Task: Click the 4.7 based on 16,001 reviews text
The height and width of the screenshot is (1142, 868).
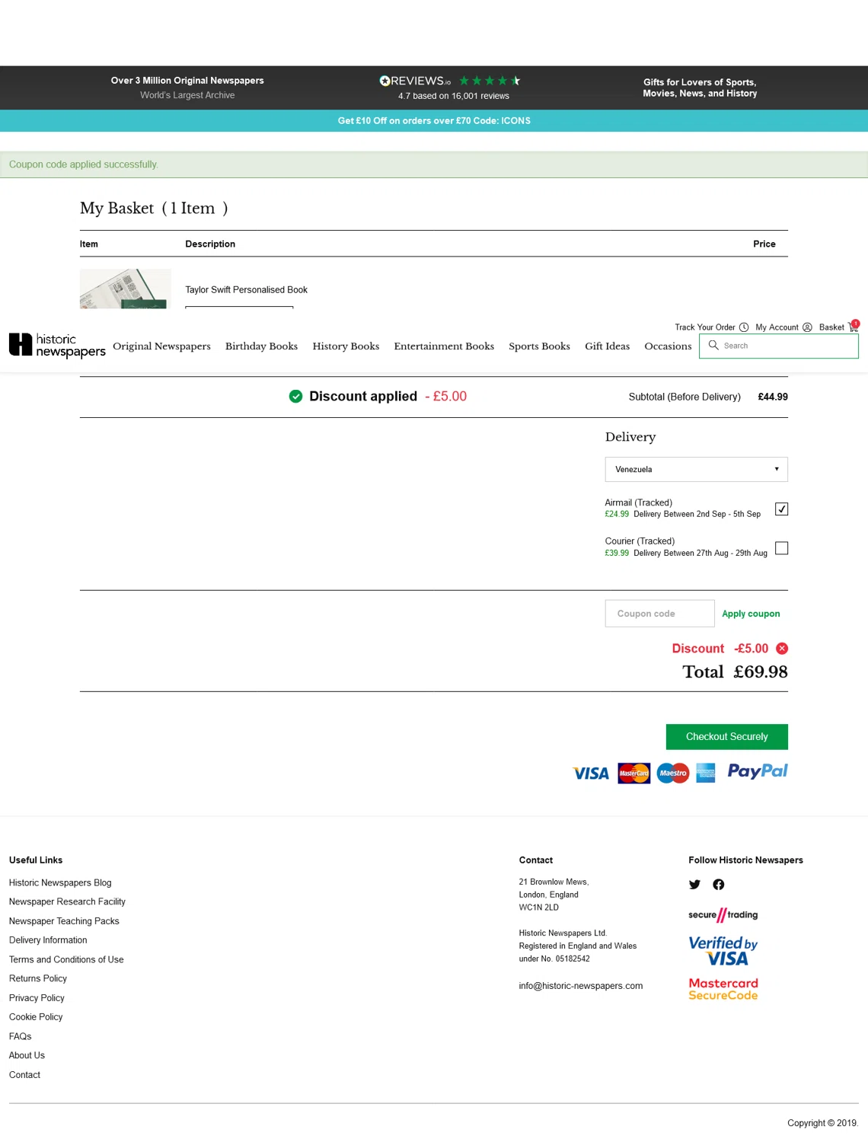Action: point(454,96)
